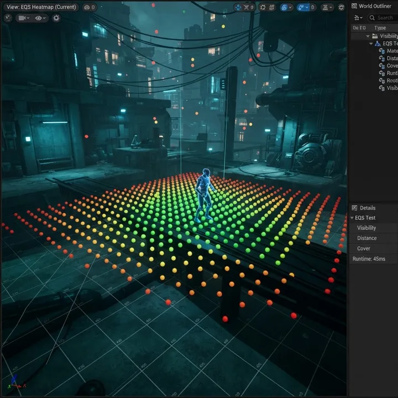Click the folder icon of the Visibility row
Screen dimensions: 398x398
pos(375,36)
